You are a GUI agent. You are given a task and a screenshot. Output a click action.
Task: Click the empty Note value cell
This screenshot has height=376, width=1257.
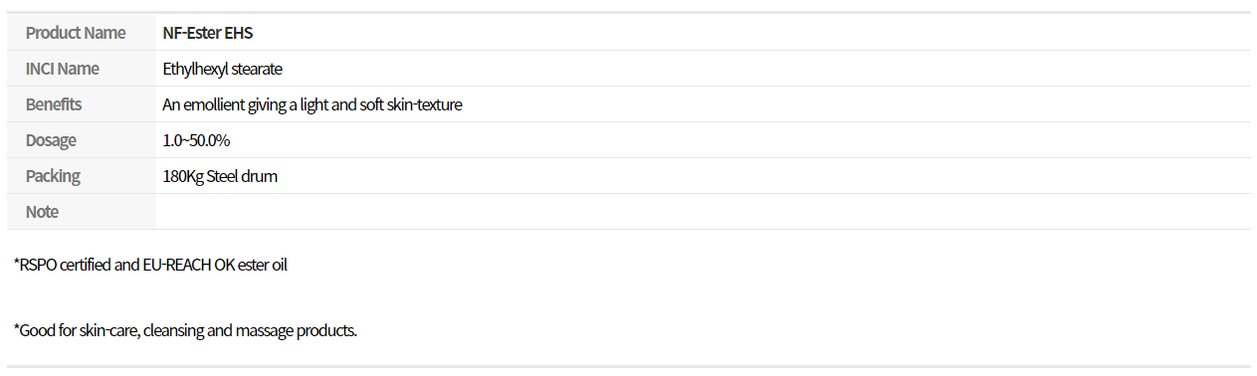[x=704, y=212]
